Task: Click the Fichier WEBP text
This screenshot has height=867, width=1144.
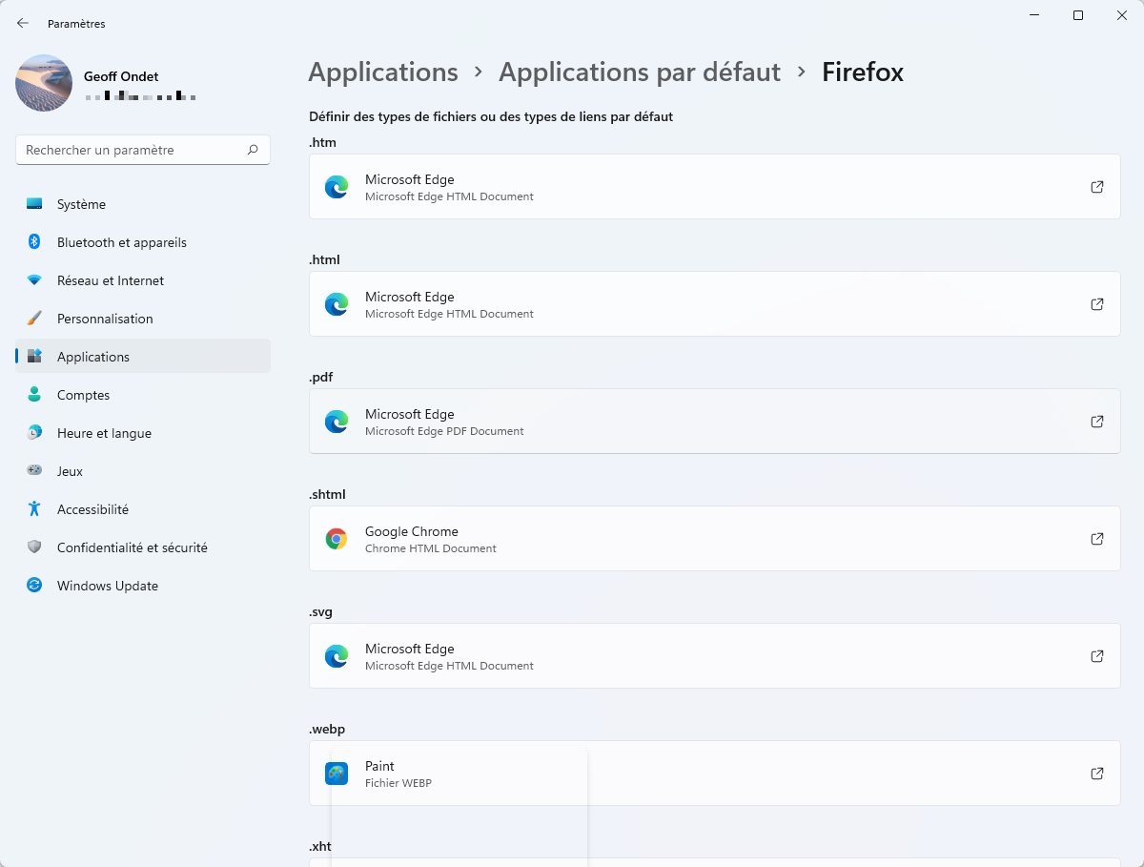Action: point(398,783)
